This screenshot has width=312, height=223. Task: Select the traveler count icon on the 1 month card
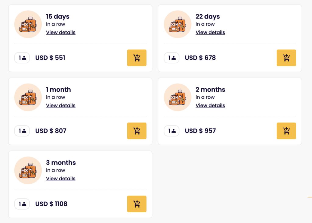[22, 131]
